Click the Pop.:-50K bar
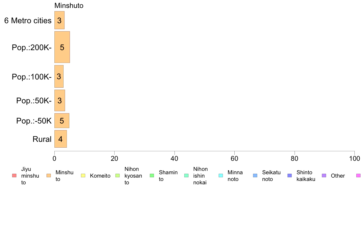The image size is (363, 225). (62, 120)
